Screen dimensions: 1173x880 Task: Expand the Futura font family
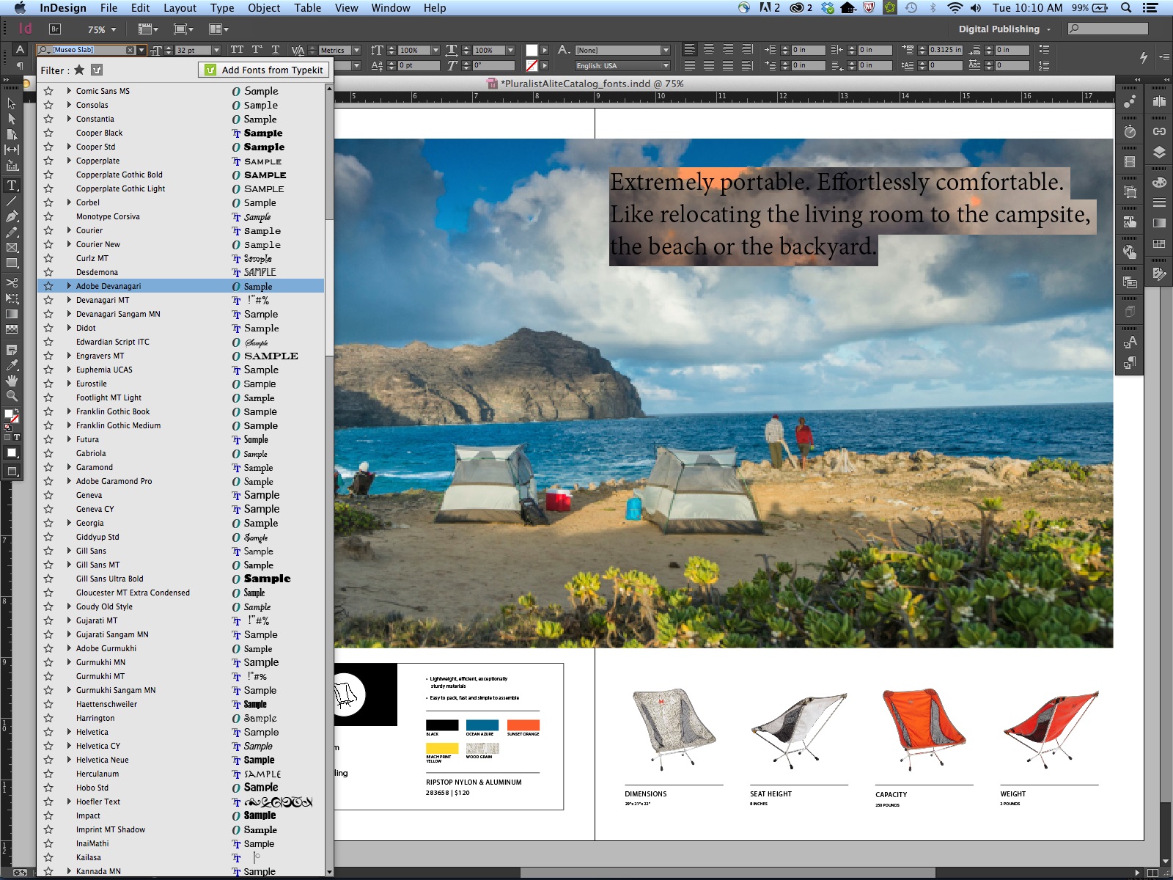point(69,439)
